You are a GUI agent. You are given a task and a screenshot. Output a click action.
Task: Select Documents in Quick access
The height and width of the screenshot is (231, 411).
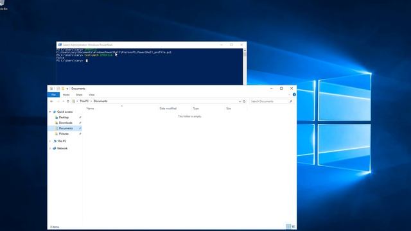point(66,128)
